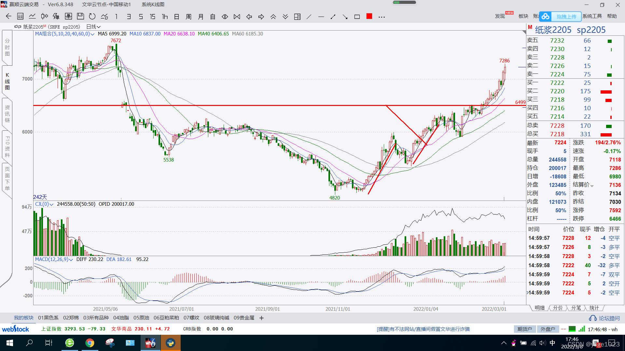The width and height of the screenshot is (625, 351).
Task: Toggle the side panel layout icon
Action: click(x=297, y=17)
